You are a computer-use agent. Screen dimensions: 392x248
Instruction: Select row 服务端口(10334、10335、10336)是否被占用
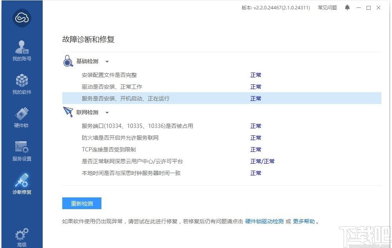click(x=222, y=126)
